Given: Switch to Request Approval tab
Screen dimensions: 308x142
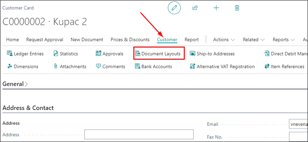Looking at the screenshot, I should pos(45,40).
